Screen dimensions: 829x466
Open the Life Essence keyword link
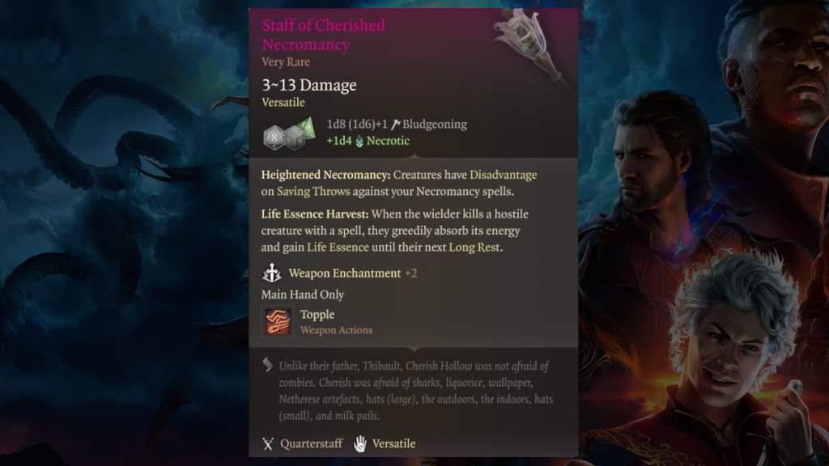pos(338,248)
